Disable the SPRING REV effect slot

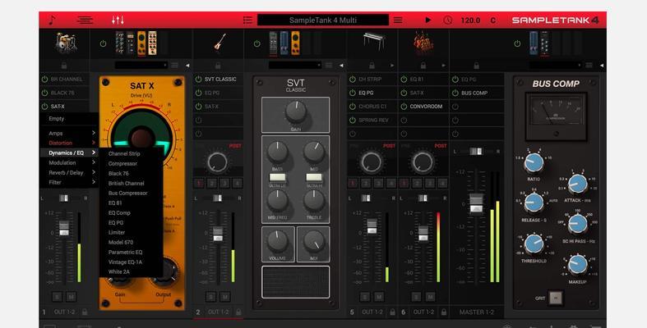point(353,121)
